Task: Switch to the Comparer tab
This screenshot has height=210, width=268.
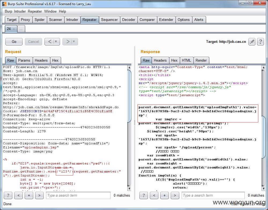Action: click(x=147, y=20)
